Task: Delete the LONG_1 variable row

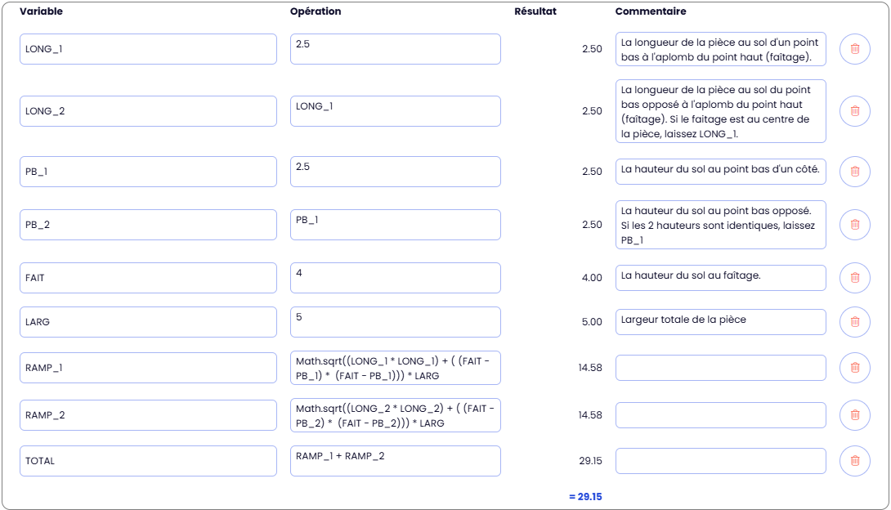Action: click(x=854, y=49)
